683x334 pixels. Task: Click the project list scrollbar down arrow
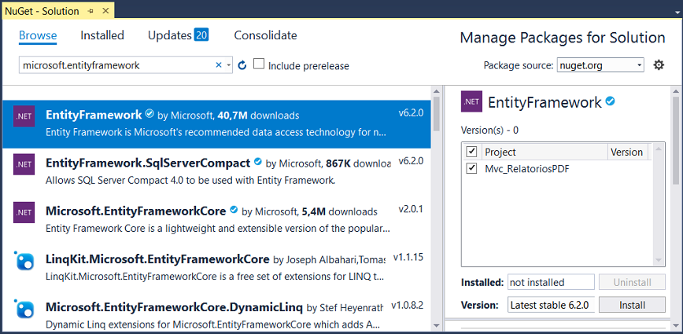pos(658,260)
